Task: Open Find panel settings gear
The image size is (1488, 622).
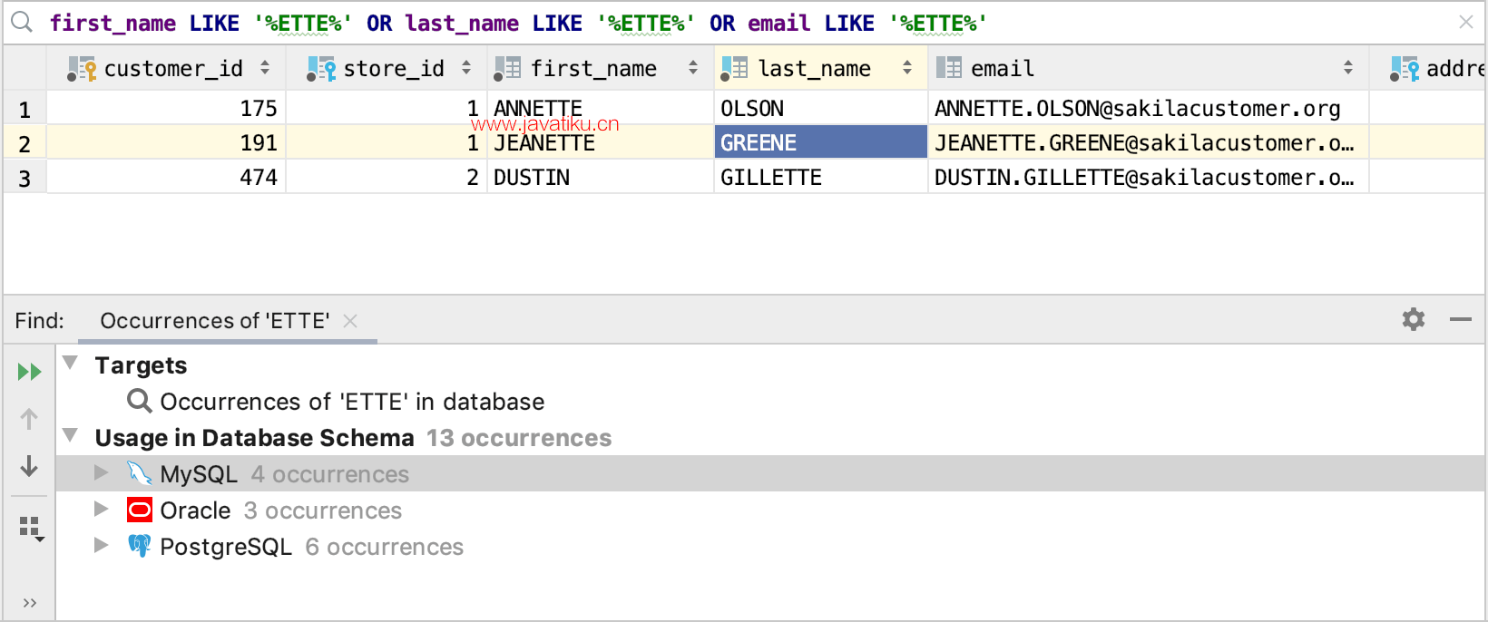Action: [1414, 319]
